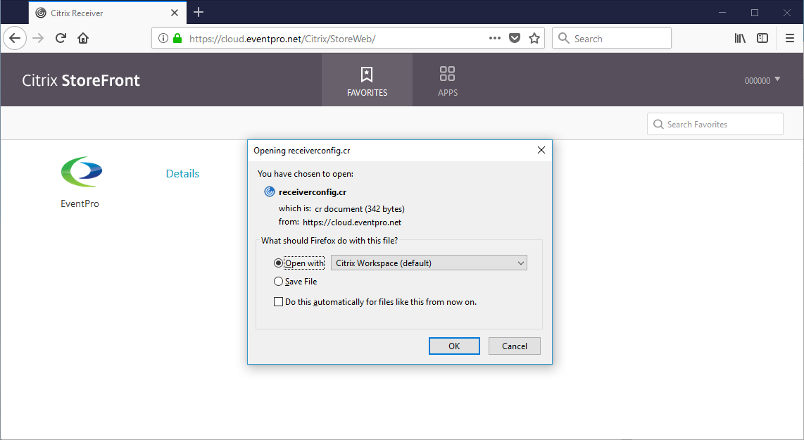
Task: Open a new tab with the plus icon
Action: (199, 12)
